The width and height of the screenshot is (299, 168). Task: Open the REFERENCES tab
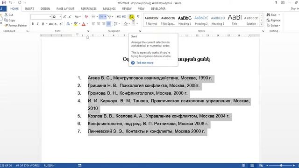tap(89, 9)
